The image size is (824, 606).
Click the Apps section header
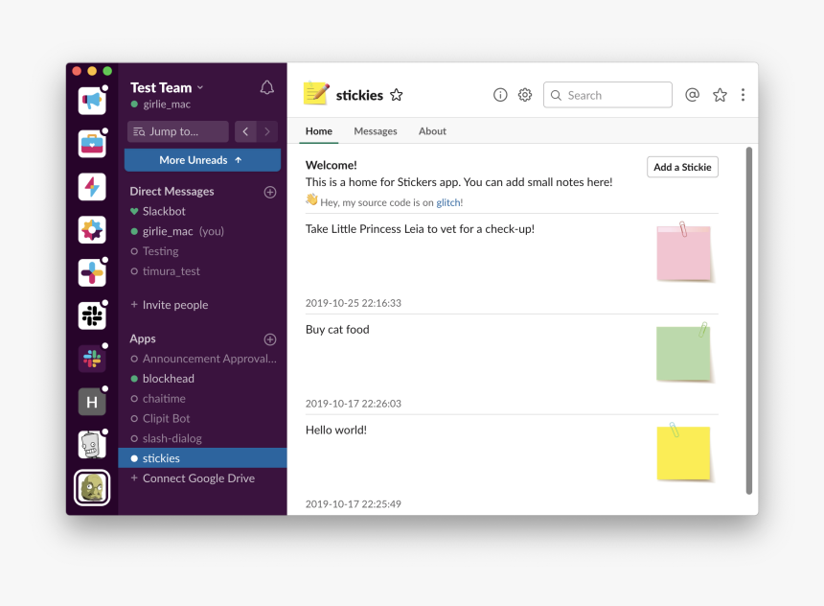[143, 338]
